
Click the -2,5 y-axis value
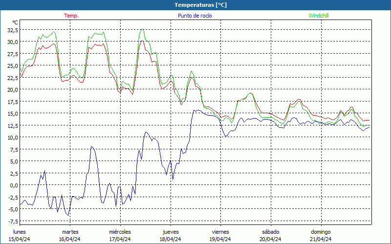[13, 197]
